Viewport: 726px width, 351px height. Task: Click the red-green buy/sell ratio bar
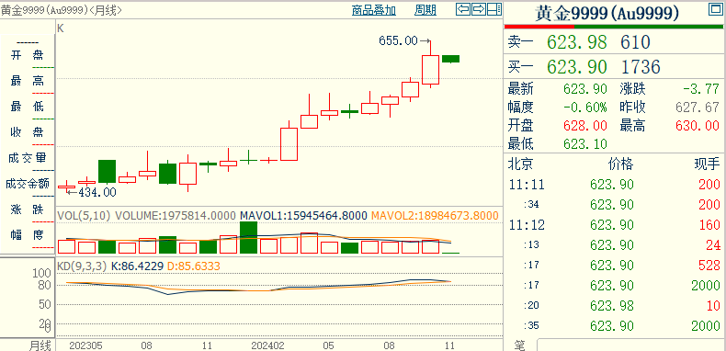coord(614,27)
